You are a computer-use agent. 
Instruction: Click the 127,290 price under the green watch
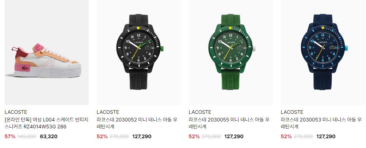pyautogui.click(x=234, y=137)
